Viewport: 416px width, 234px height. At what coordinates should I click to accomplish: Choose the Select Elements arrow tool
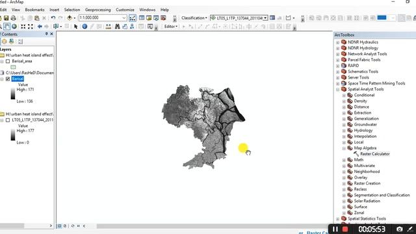(x=76, y=27)
